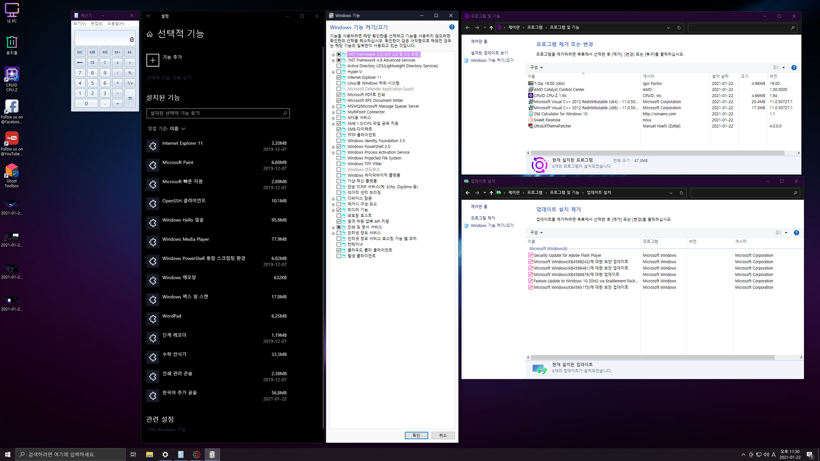This screenshot has width=820, height=461.
Task: Click taskbar search box
Action: coord(70,454)
